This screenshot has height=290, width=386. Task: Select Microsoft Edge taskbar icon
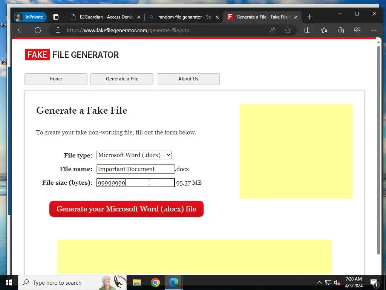point(173,282)
